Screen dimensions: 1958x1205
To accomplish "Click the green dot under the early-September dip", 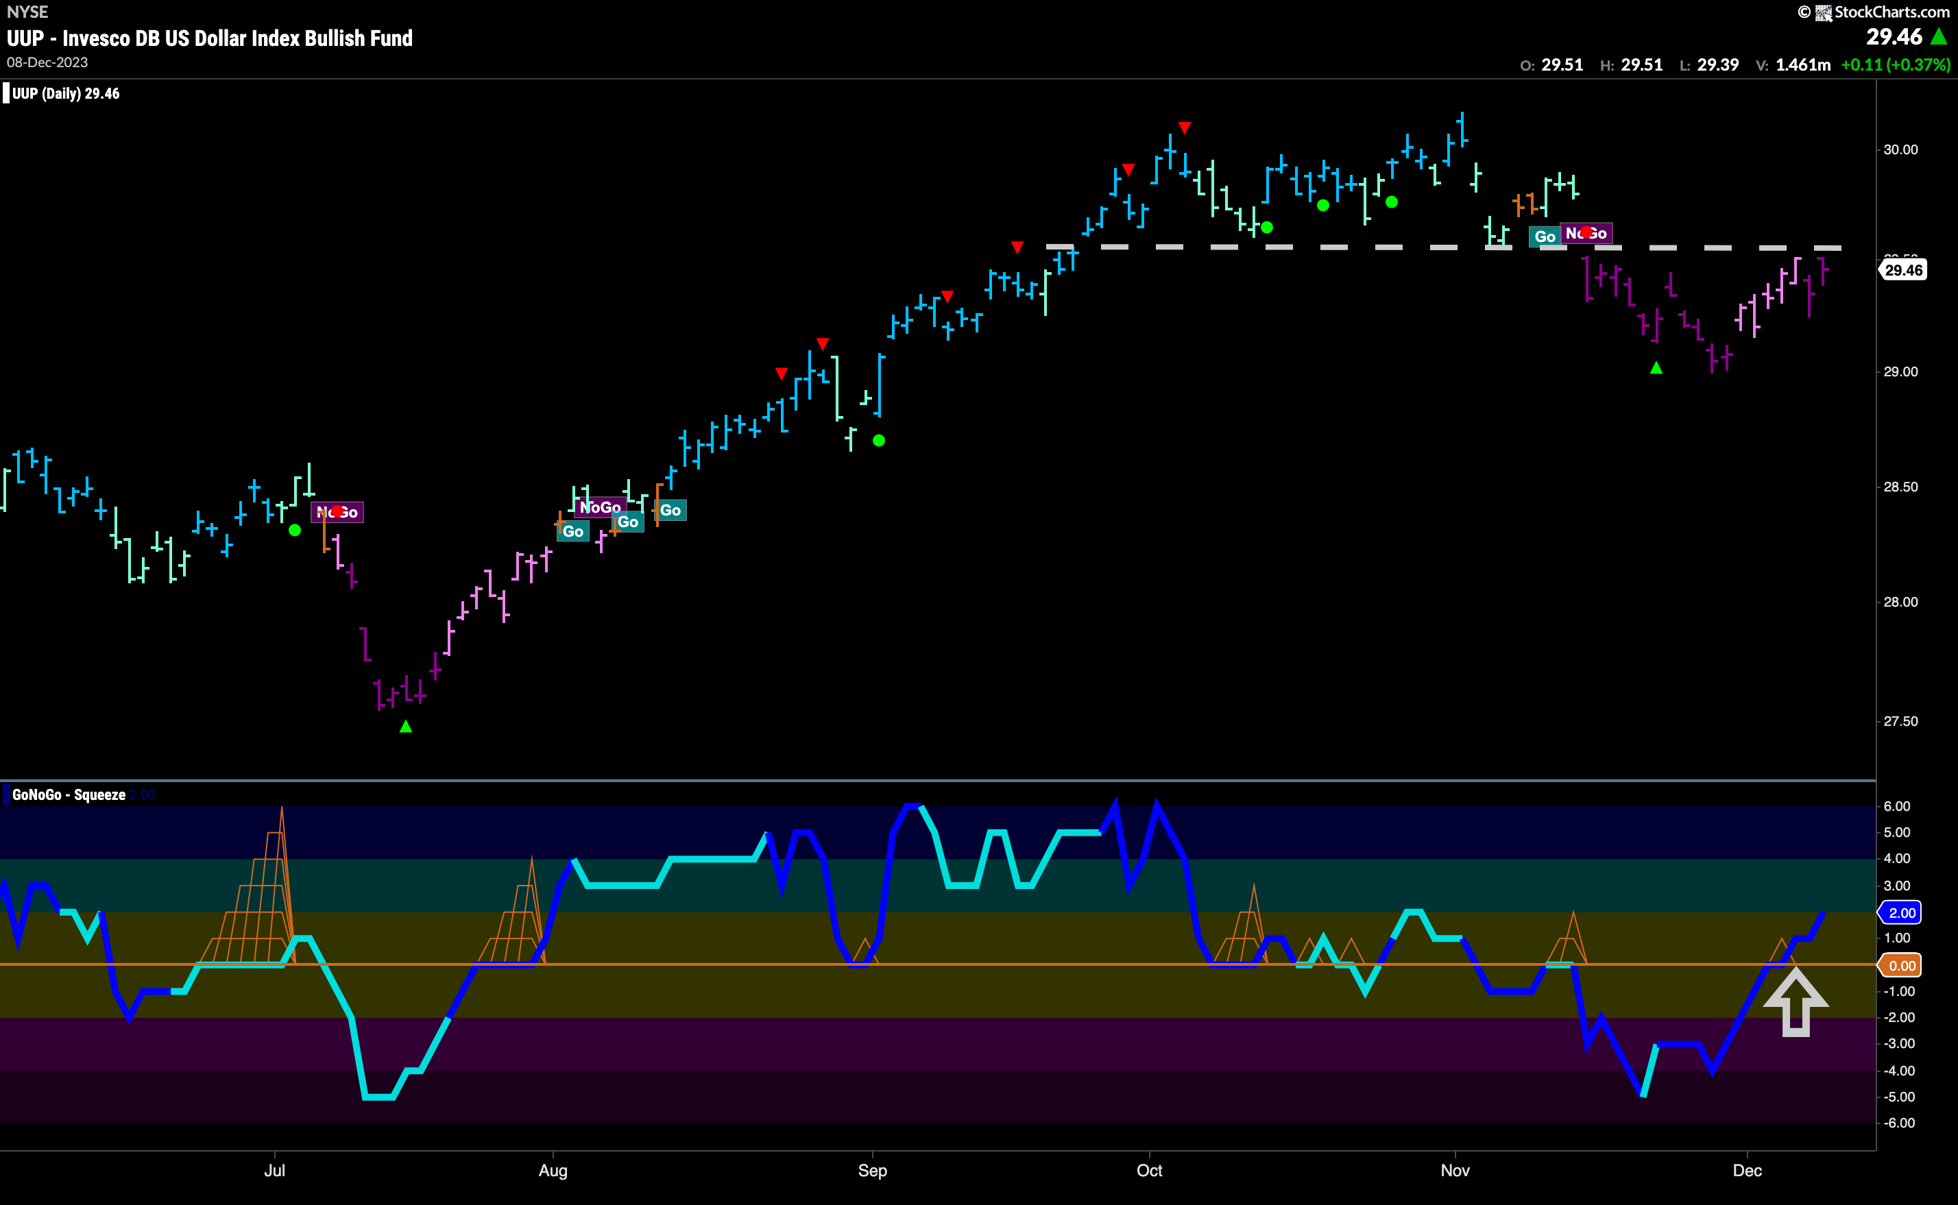I will 878,441.
